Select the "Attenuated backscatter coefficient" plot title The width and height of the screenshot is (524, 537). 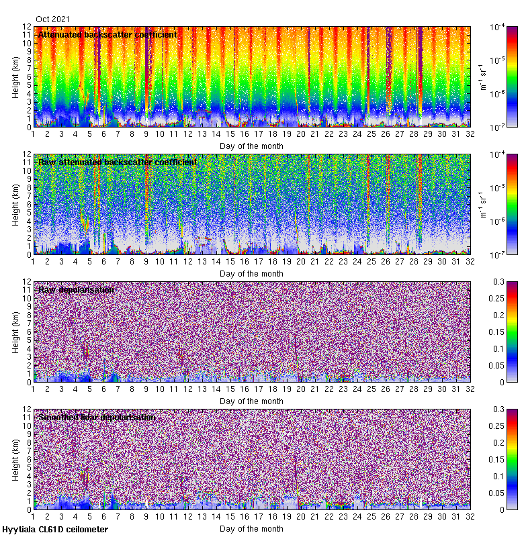pyautogui.click(x=107, y=34)
